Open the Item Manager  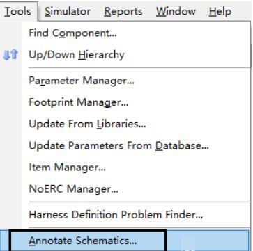point(68,167)
